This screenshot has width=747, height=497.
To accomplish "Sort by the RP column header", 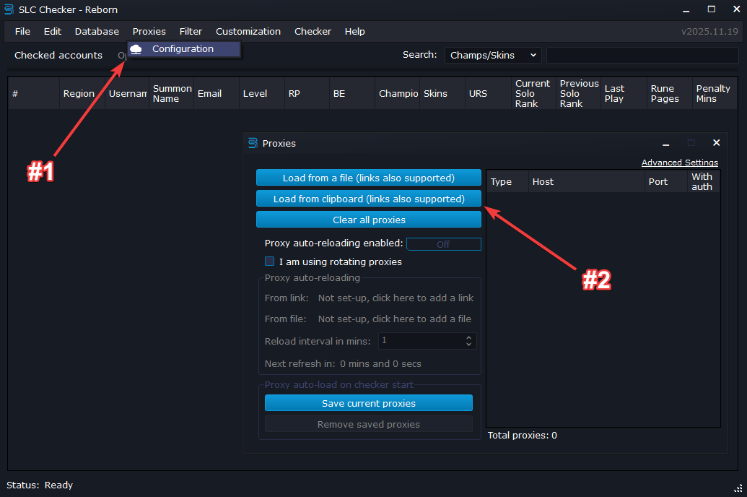I will click(307, 93).
